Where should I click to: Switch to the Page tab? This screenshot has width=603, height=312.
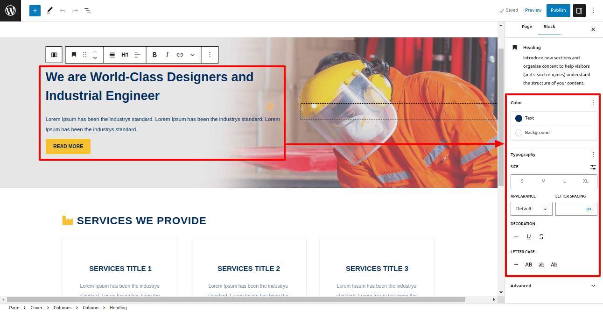pyautogui.click(x=526, y=27)
